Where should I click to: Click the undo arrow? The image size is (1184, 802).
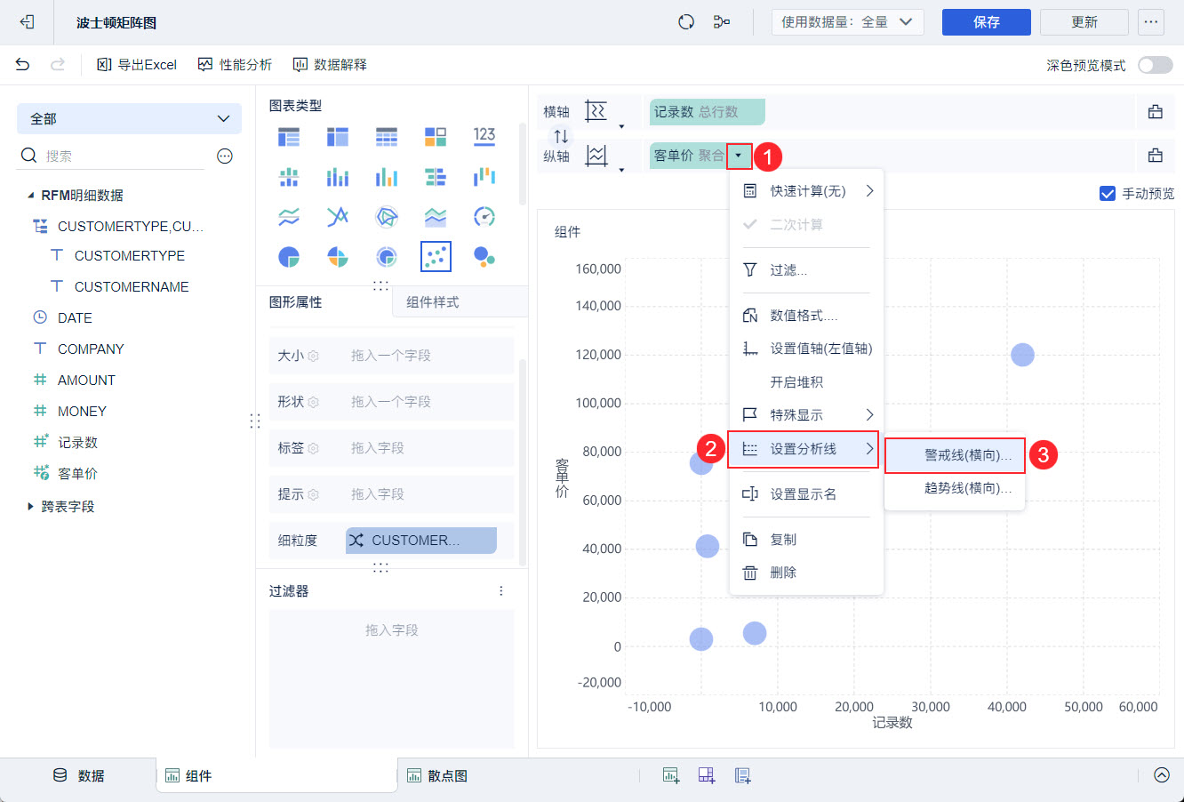pyautogui.click(x=23, y=64)
